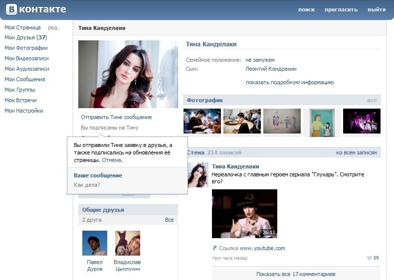Screen dimensions: 394x280
Task: Open Леонтий Кондрахин profile link
Action: 271,69
